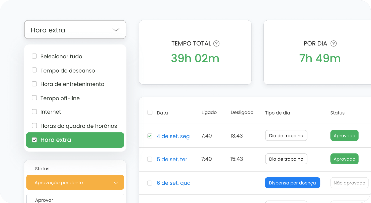371x203 pixels.
Task: Click help icon next to TEMPO TOTAL
Action: (216, 43)
